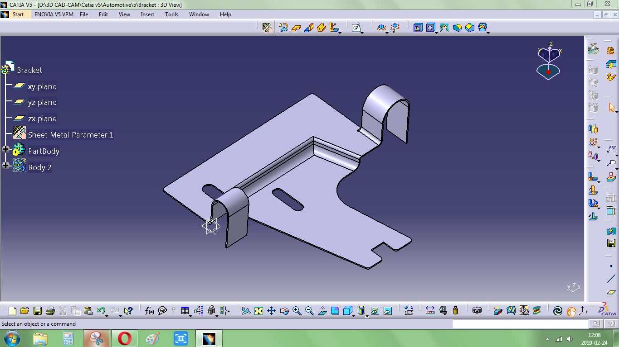
Task: Select the yz plane in tree
Action: (x=42, y=103)
